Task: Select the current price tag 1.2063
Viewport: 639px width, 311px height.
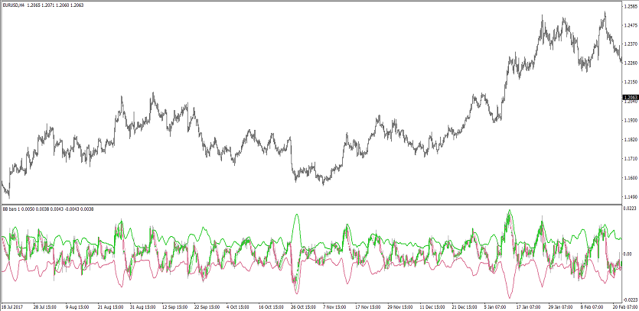Action: [631, 98]
